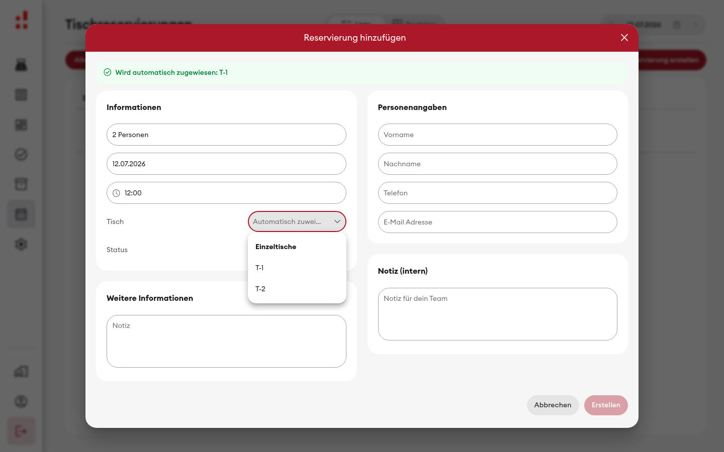Image resolution: width=724 pixels, height=452 pixels.
Task: Click the red logo in the sidebar
Action: pyautogui.click(x=22, y=21)
